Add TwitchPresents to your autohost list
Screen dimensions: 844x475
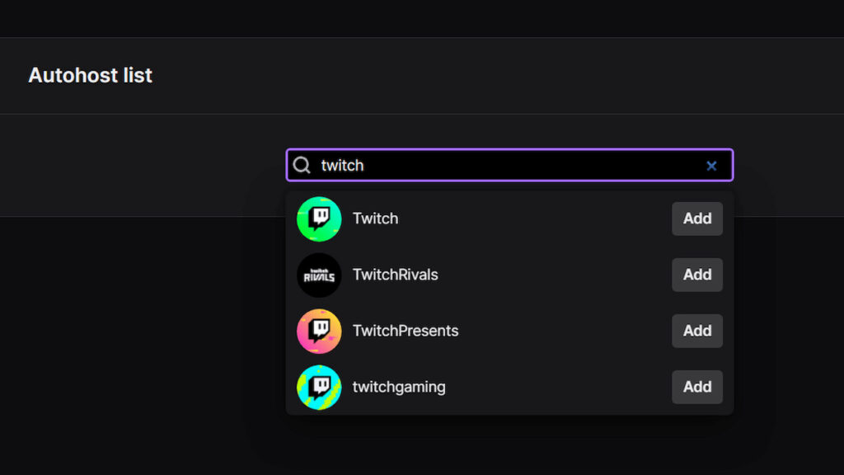pos(696,331)
